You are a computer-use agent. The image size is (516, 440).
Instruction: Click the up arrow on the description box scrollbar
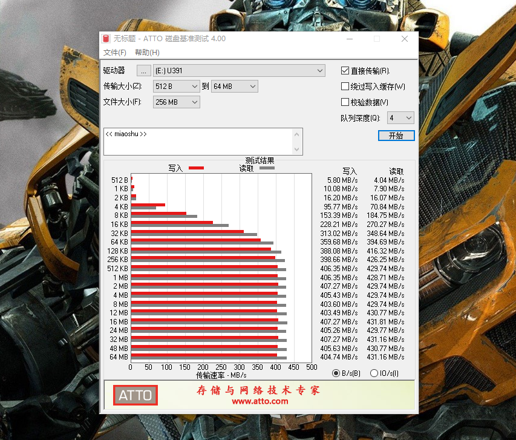click(296, 133)
